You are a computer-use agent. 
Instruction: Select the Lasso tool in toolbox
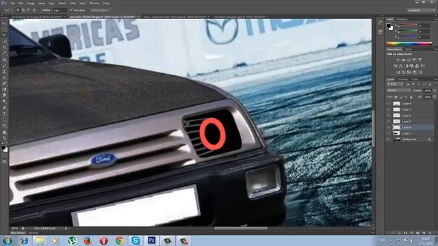tap(4, 36)
